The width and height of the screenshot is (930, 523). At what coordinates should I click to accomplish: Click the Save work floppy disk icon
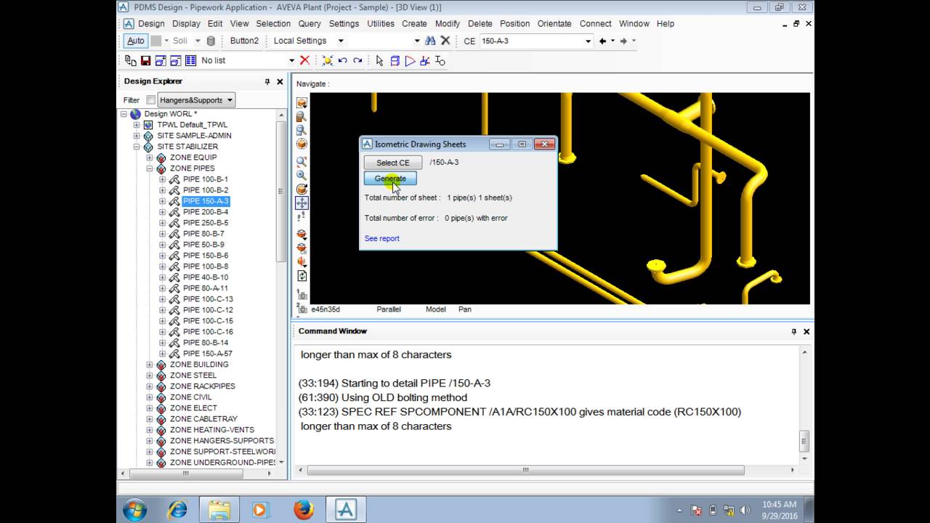(145, 61)
